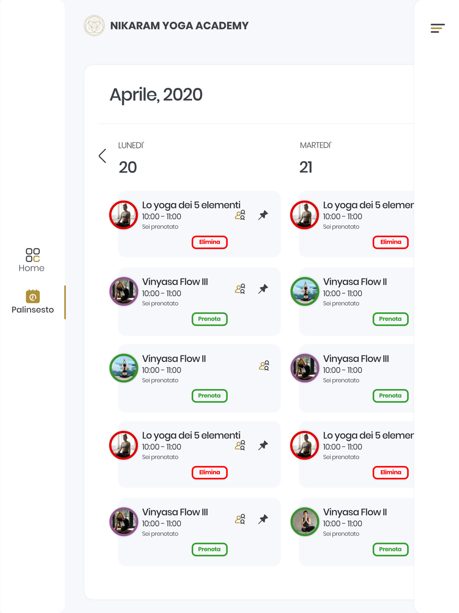The width and height of the screenshot is (459, 613).
Task: Click Prenota for Monday Vinyasa Flow II
Action: point(210,396)
